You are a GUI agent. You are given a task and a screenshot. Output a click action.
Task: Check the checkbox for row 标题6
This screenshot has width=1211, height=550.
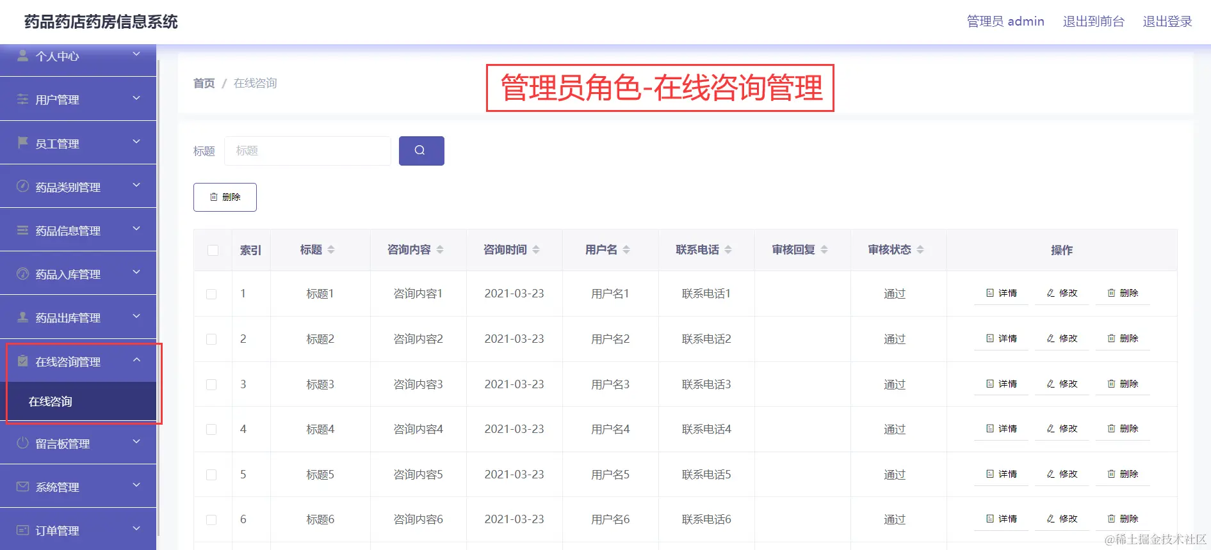coord(211,520)
